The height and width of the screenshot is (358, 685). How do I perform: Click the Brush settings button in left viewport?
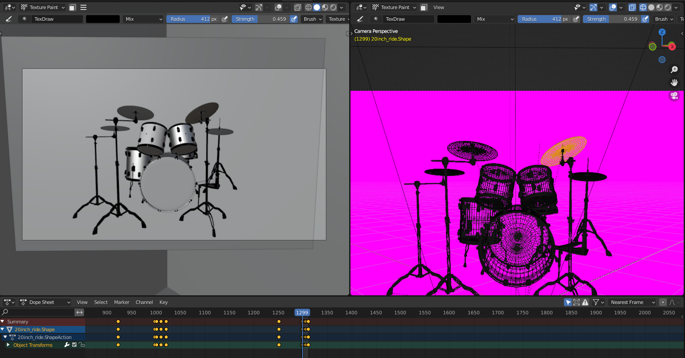pos(312,19)
